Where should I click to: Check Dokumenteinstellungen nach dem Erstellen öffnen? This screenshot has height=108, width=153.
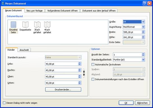93,79
